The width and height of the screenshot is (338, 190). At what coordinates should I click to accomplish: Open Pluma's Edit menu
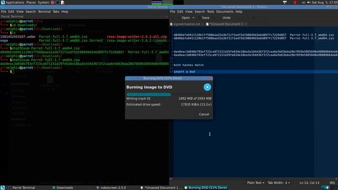[180, 12]
